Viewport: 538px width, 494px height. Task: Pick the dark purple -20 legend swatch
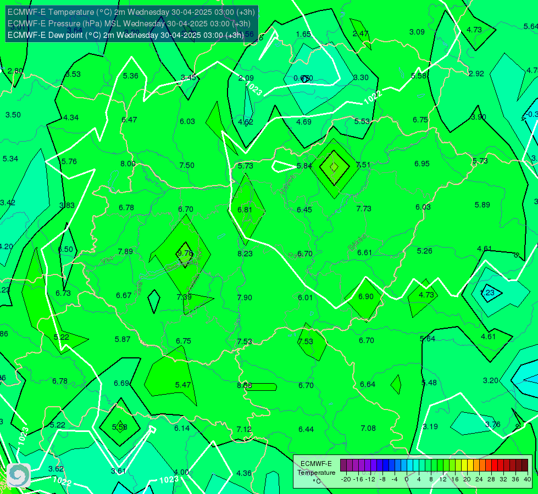coord(343,465)
